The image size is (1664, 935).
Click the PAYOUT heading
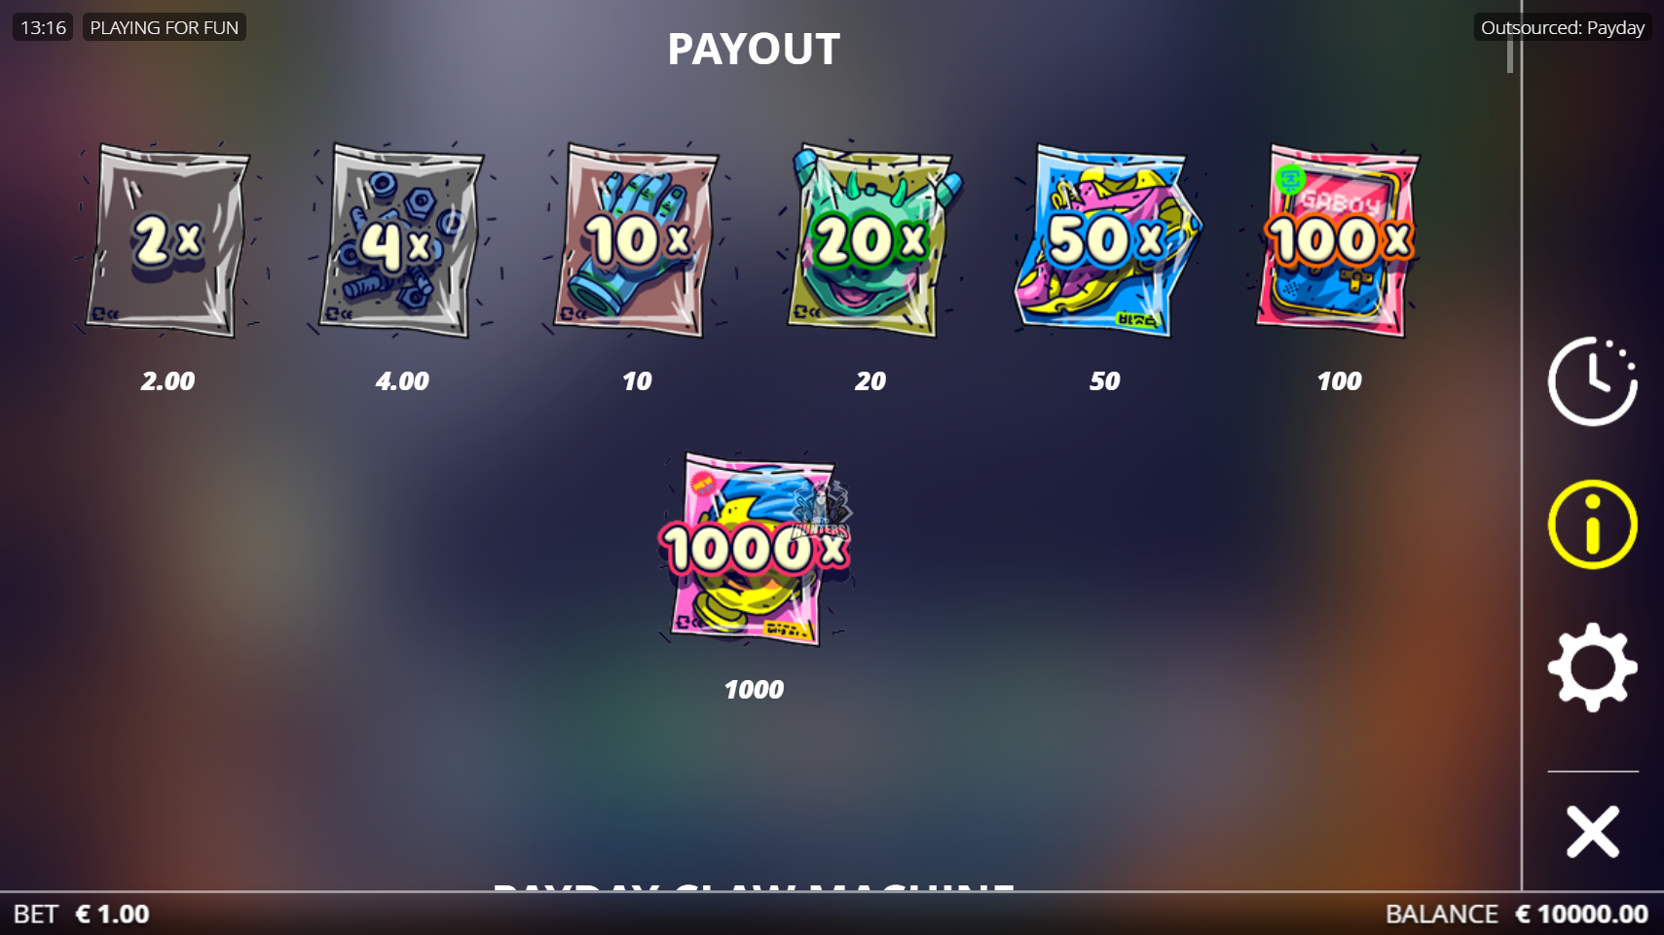(754, 49)
